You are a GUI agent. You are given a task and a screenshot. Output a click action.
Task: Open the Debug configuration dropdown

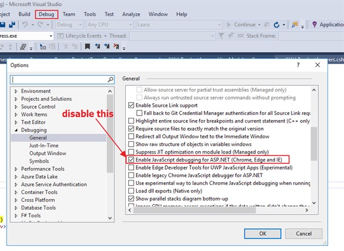69,24
